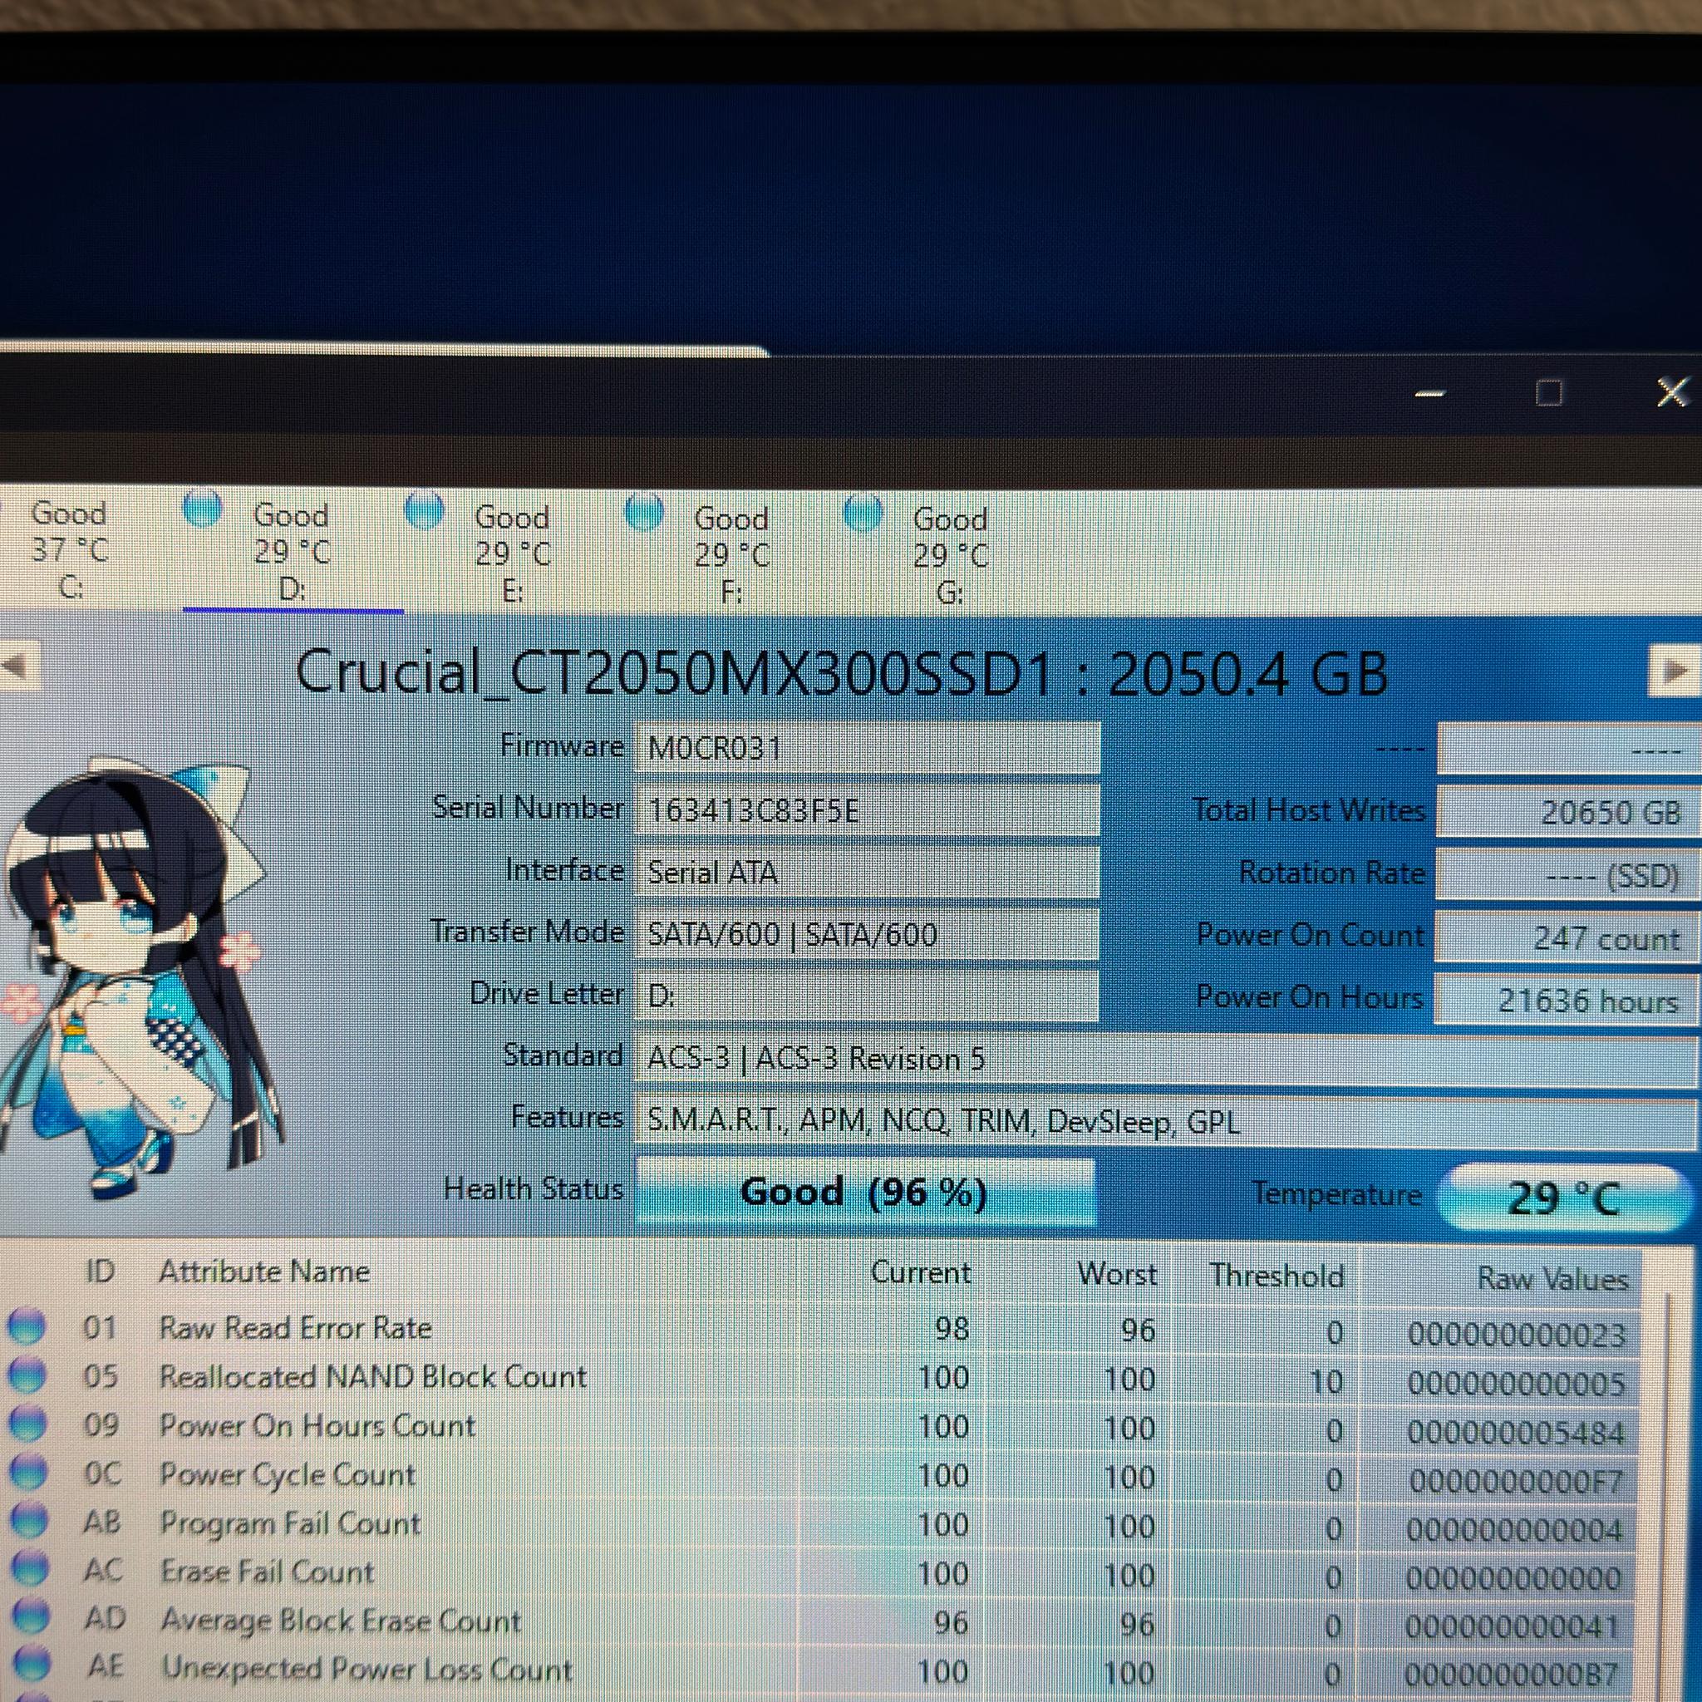This screenshot has width=1702, height=1702.
Task: Click raw value 000000005484
Action: tap(1515, 1434)
